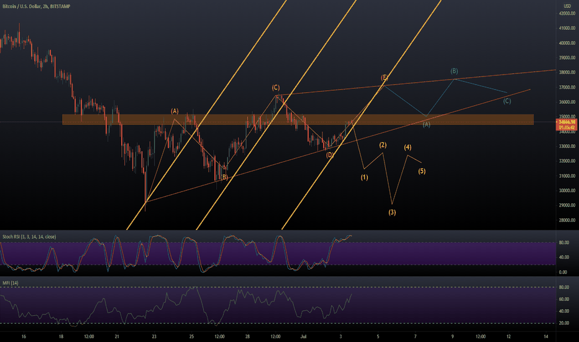Select the orange horizontal resistance zone rectangle
Screen dimensions: 579x342
(x=298, y=119)
